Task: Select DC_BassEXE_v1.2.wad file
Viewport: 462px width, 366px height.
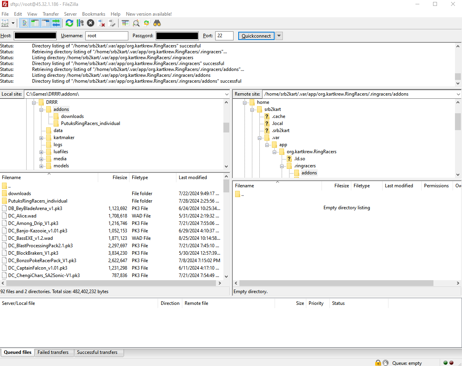Action: click(31, 238)
